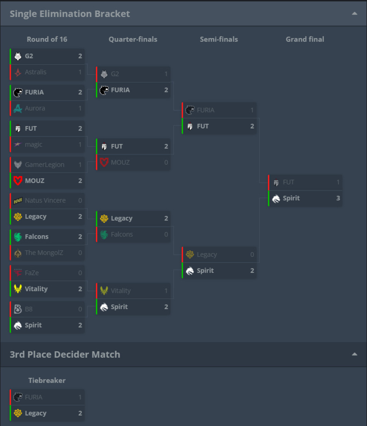Click the Astralis logo icon
This screenshot has height=426, width=367.
tap(18, 72)
